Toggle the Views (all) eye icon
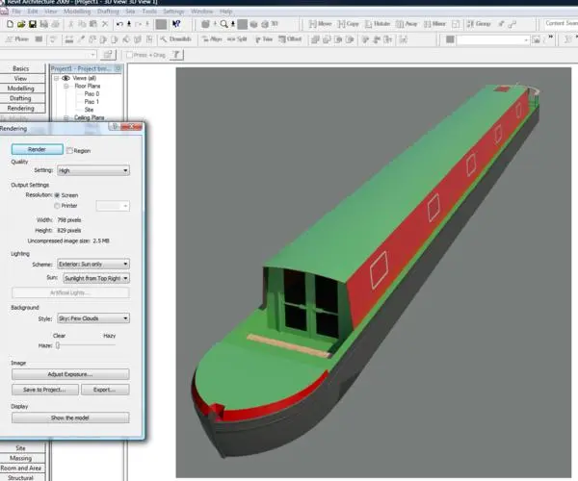 point(66,78)
